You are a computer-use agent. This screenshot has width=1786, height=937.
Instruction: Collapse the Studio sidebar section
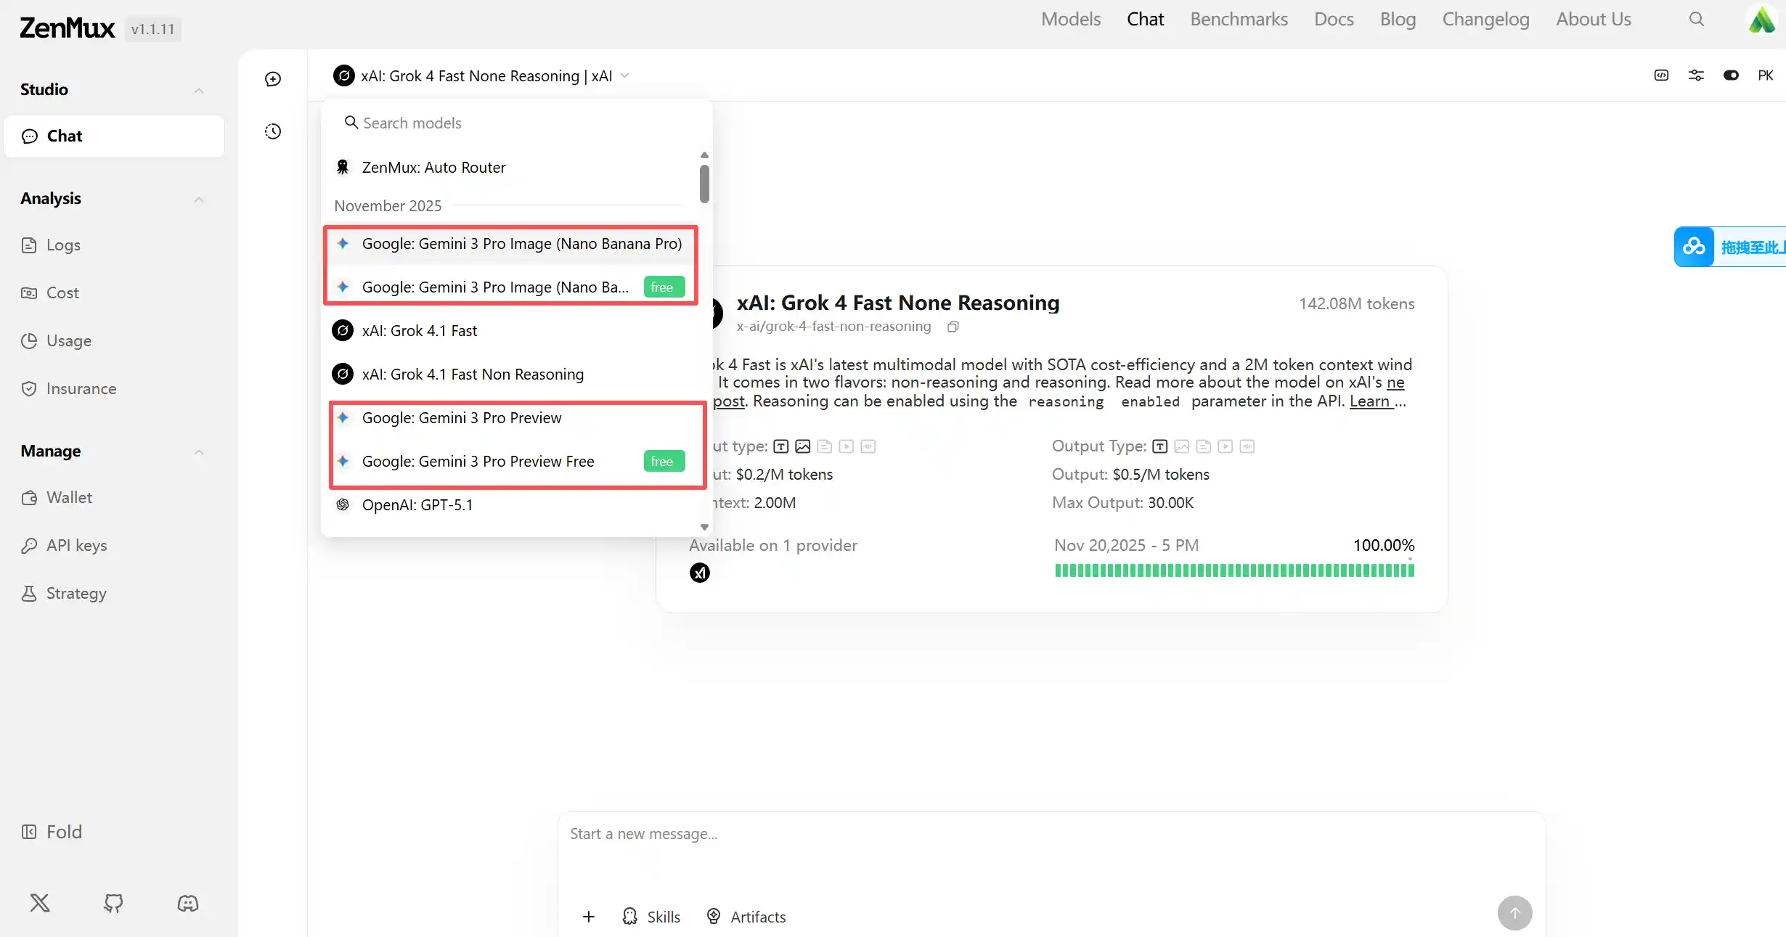[x=199, y=90]
